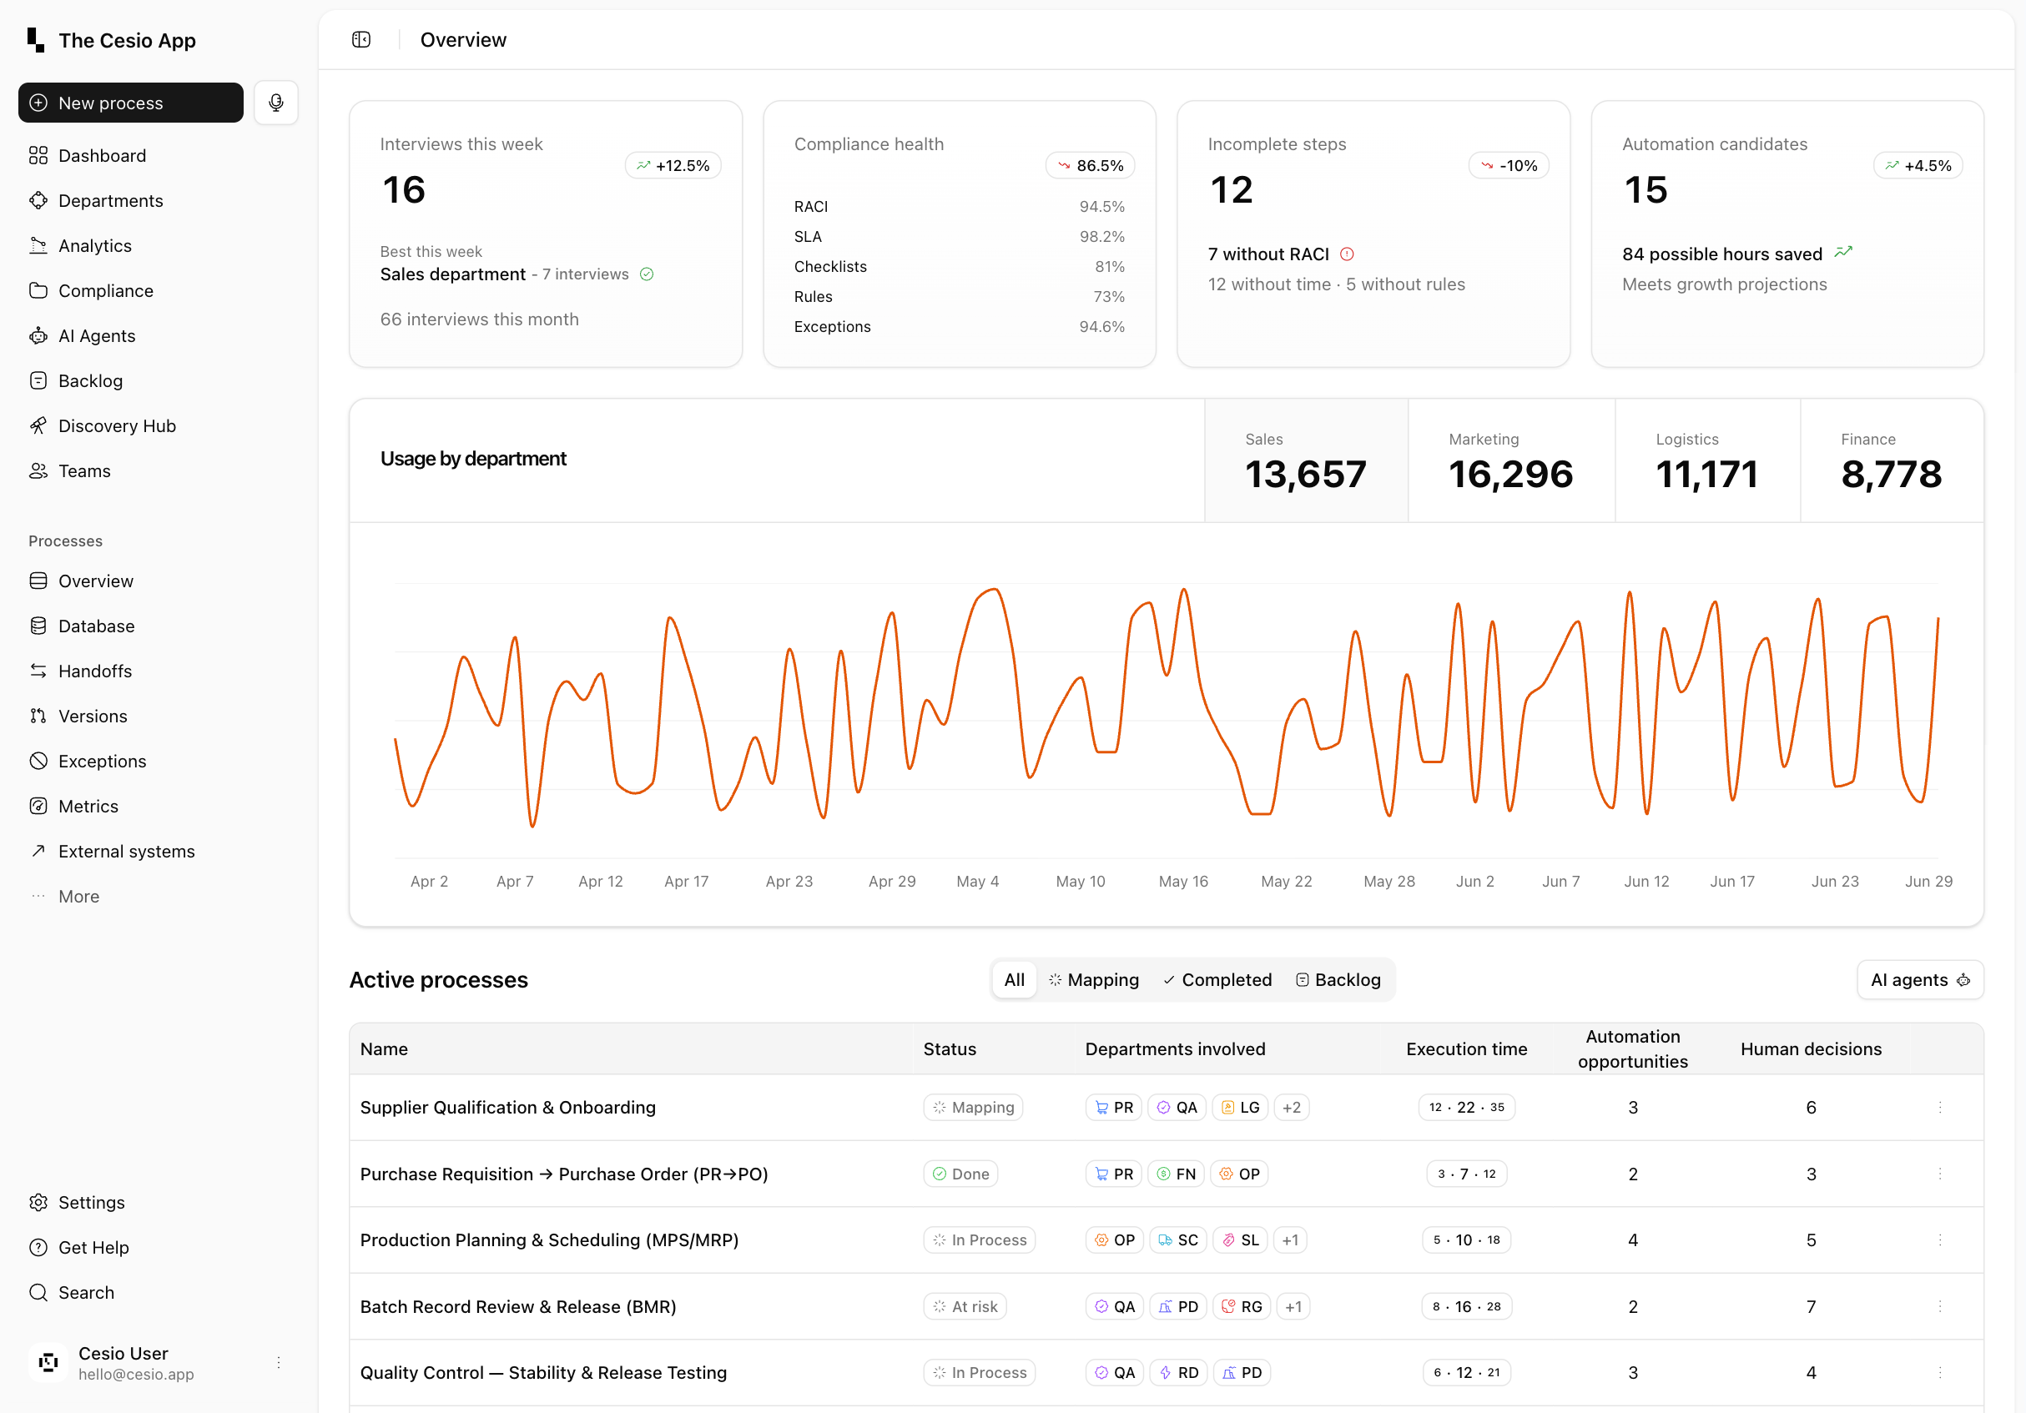This screenshot has height=1413, width=2026.
Task: Click the Metrics icon in Processes section
Action: pos(39,805)
